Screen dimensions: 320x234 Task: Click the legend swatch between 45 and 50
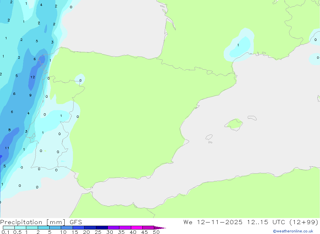coord(148,228)
